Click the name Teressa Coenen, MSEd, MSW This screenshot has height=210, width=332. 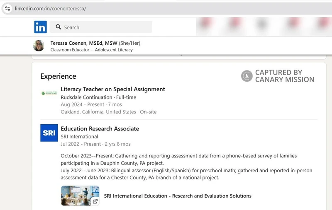point(84,43)
